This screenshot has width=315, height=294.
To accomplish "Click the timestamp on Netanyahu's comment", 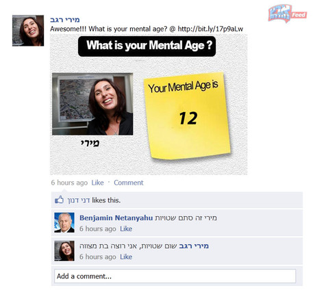I will tap(98, 228).
